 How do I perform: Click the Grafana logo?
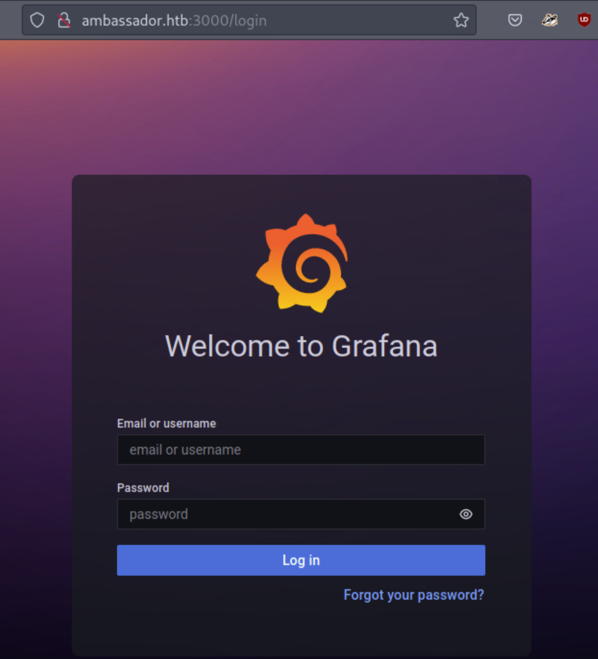point(302,263)
